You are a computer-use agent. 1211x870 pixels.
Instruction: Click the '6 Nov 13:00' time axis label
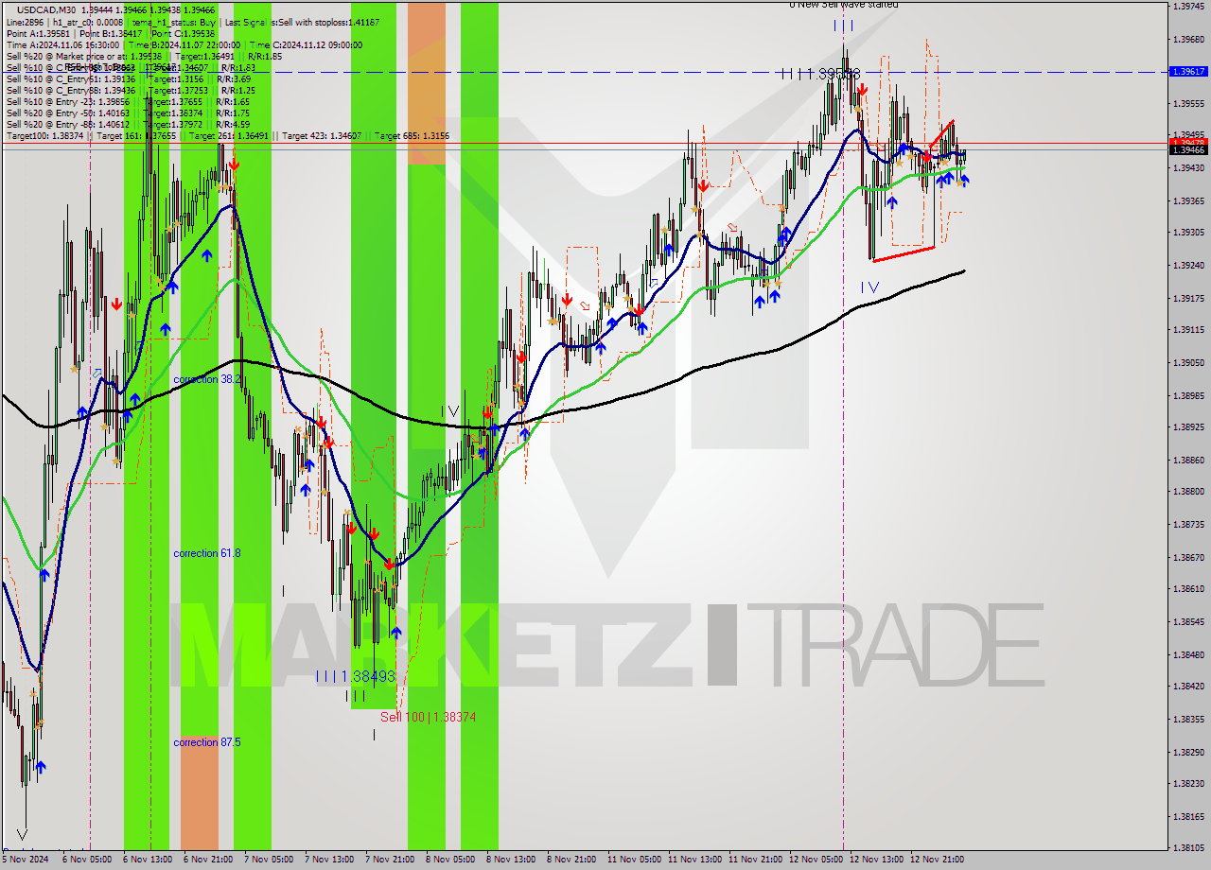(x=148, y=860)
